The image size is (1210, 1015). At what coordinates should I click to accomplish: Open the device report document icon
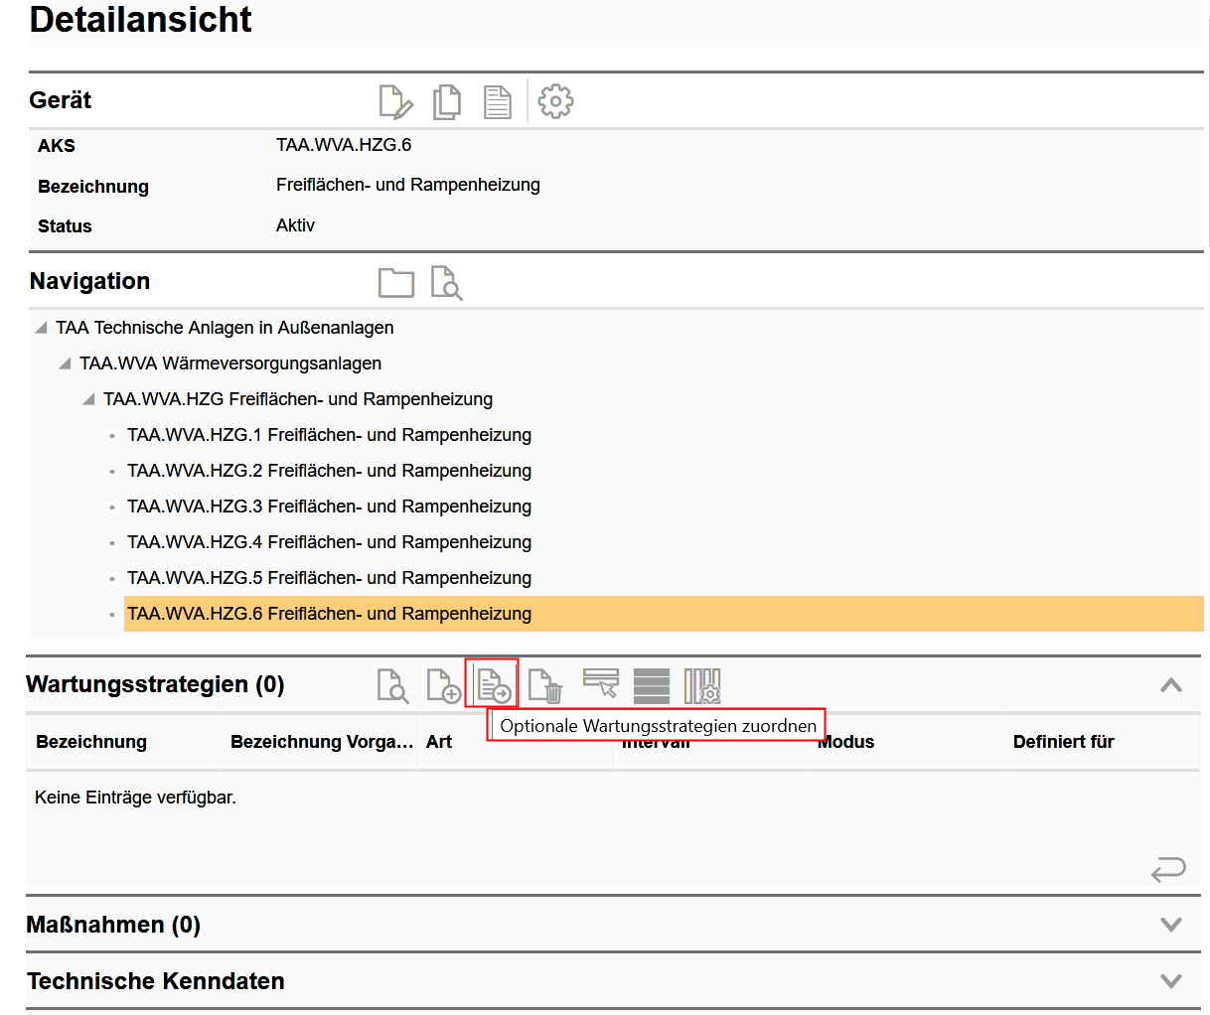[497, 101]
